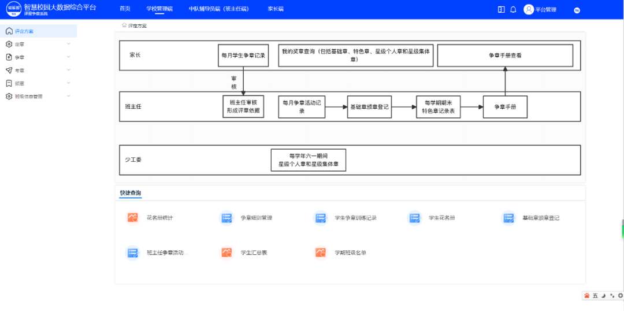The height and width of the screenshot is (311, 624).
Task: Click the notification bell icon
Action: tap(512, 9)
